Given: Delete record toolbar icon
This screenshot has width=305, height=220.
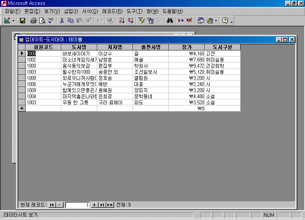Looking at the screenshot, I should click(189, 21).
